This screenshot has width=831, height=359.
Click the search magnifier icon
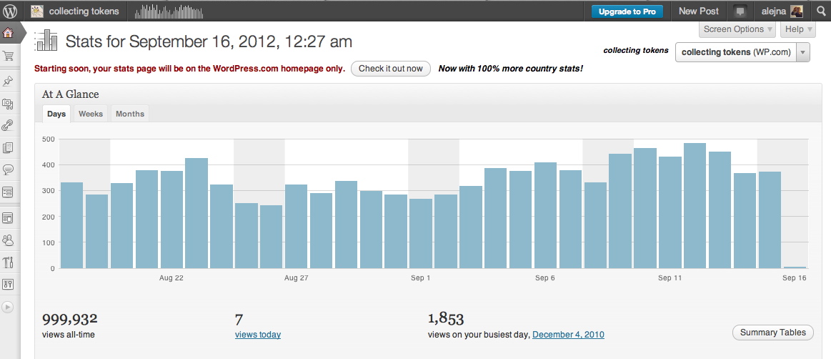click(x=819, y=11)
